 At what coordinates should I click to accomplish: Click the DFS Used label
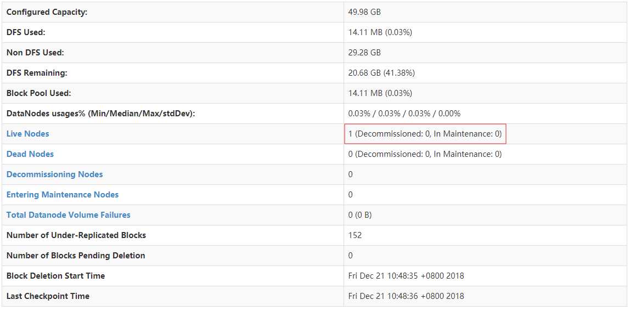pos(26,32)
